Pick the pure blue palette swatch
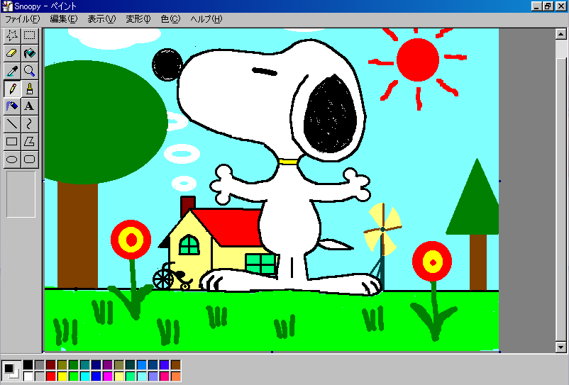Screen dimensions: 569x385 coord(96,376)
